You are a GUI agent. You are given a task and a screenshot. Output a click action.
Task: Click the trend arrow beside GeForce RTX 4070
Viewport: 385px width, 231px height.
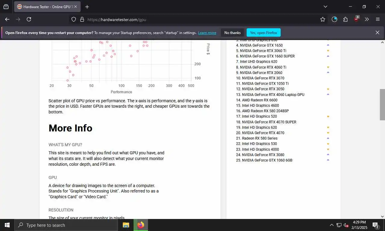click(x=328, y=133)
